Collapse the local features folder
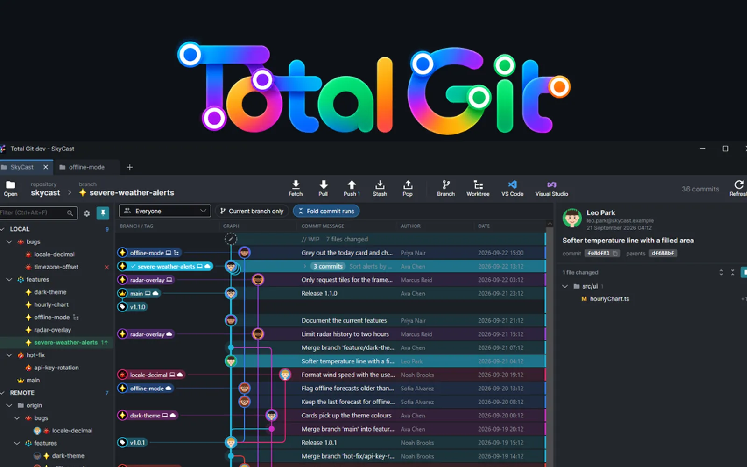 point(9,279)
